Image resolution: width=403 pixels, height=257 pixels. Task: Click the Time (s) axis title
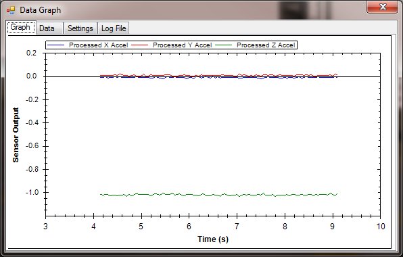[213, 239]
